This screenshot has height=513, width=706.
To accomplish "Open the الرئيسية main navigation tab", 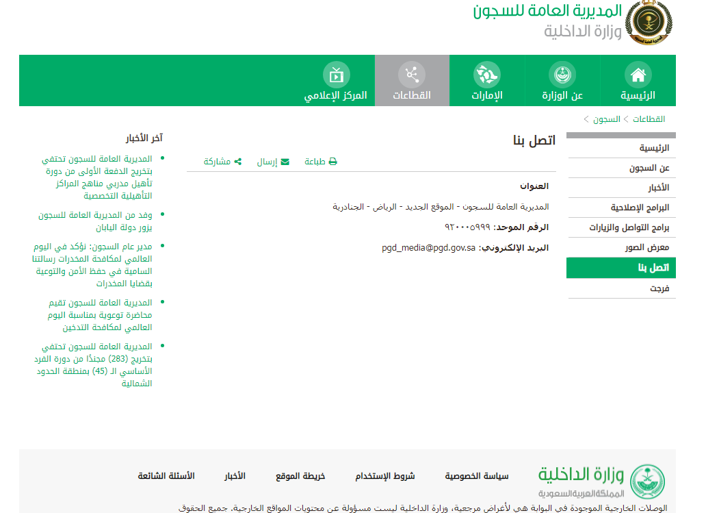I will [x=638, y=81].
